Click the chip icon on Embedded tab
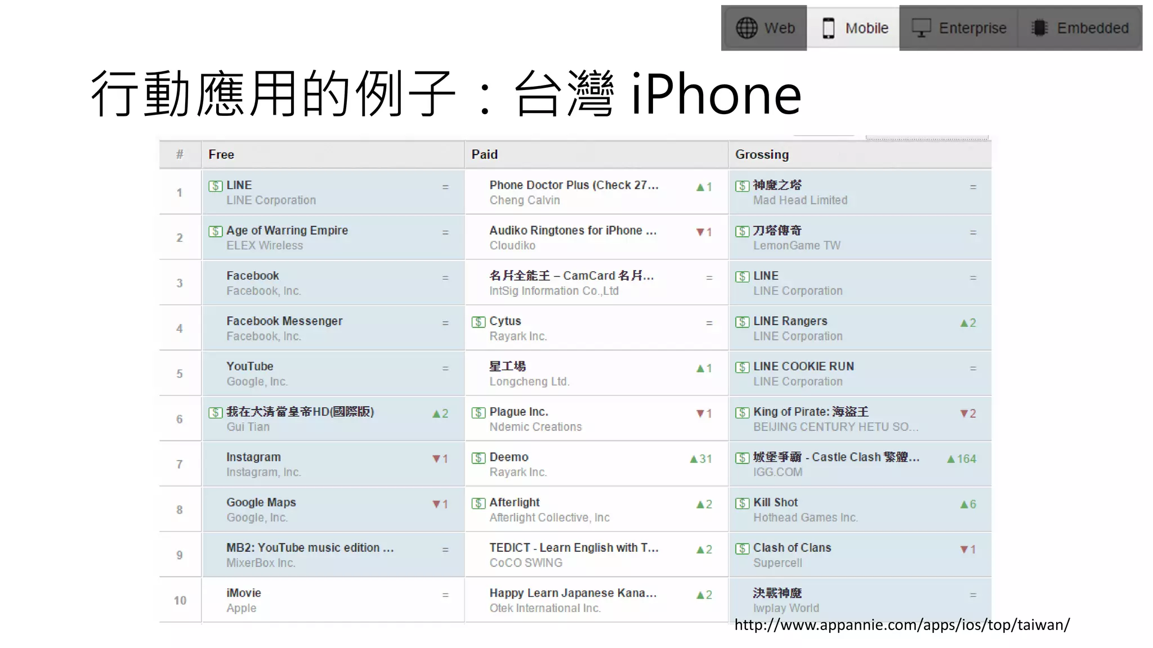This screenshot has width=1153, height=648. coord(1039,28)
